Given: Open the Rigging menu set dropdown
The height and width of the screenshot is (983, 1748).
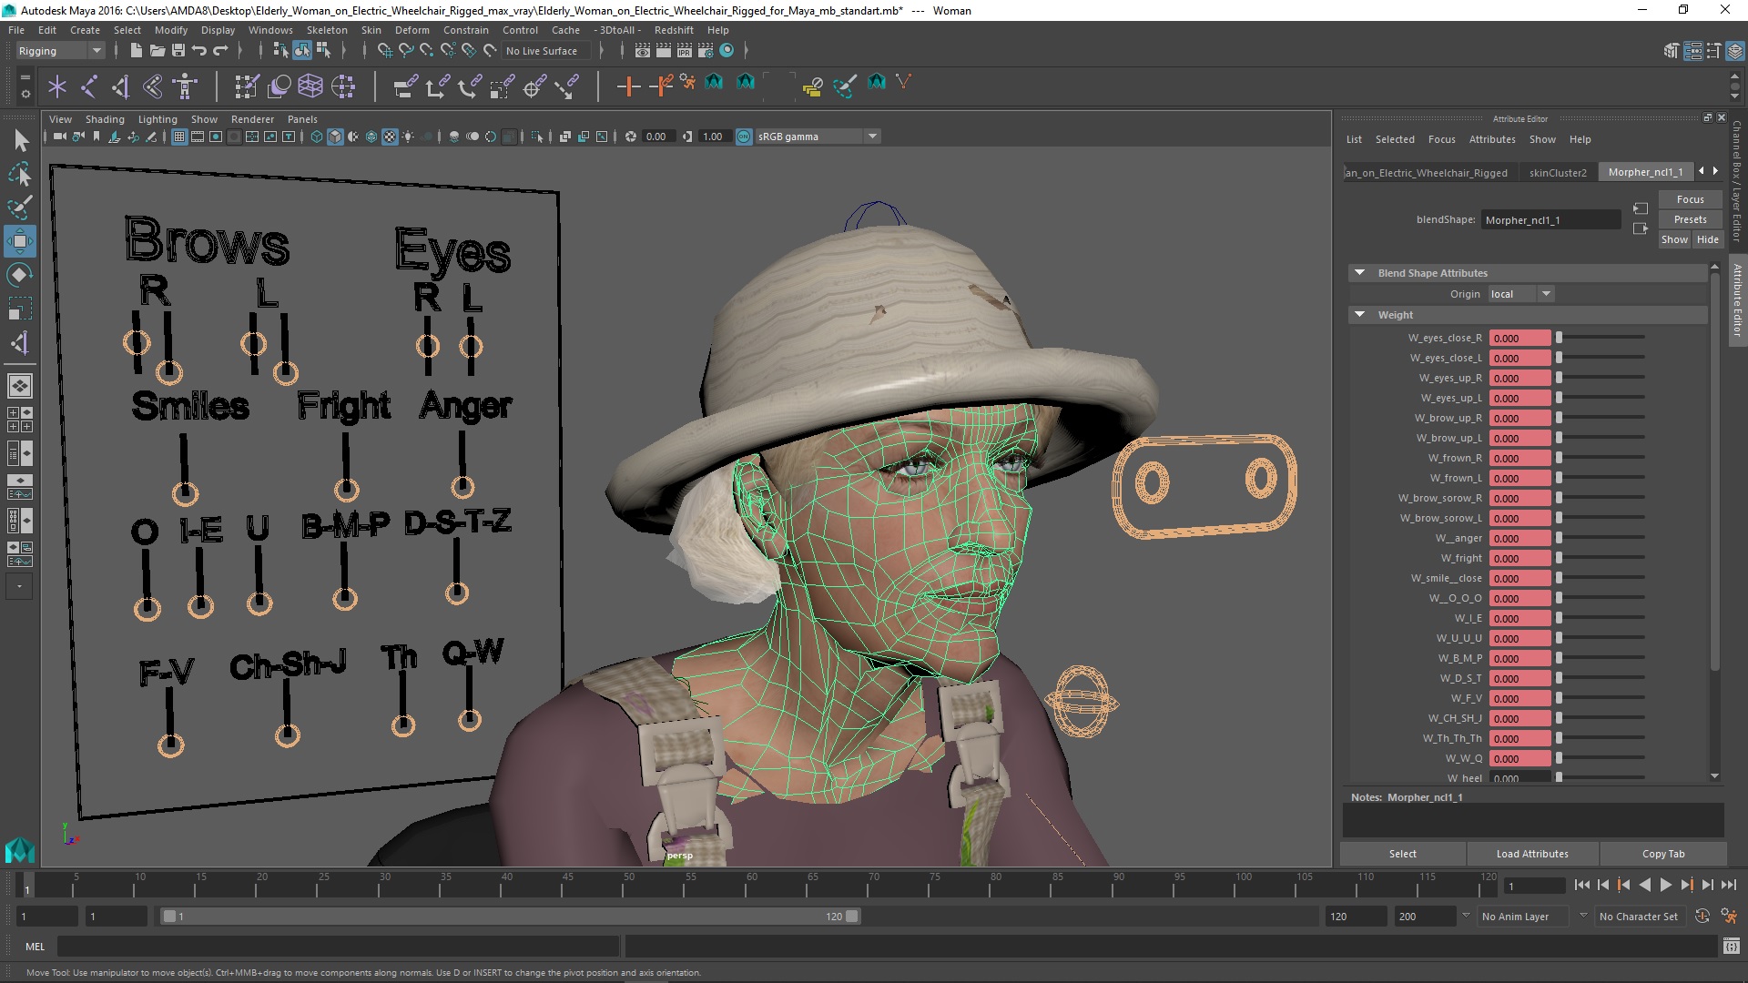Looking at the screenshot, I should click(x=60, y=51).
